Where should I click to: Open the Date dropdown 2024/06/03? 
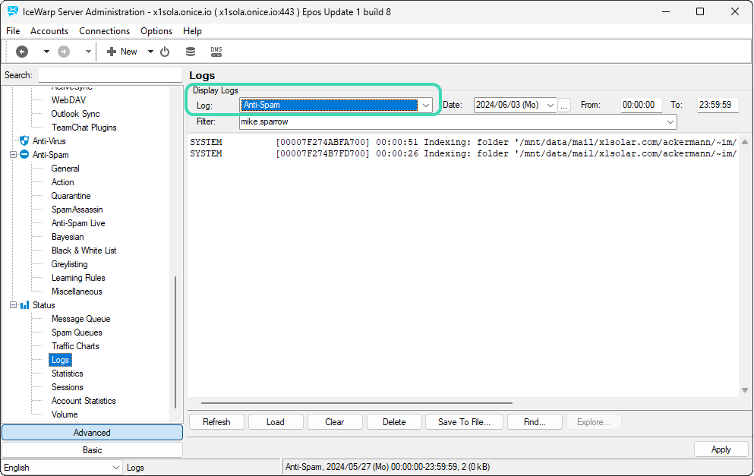click(x=515, y=105)
